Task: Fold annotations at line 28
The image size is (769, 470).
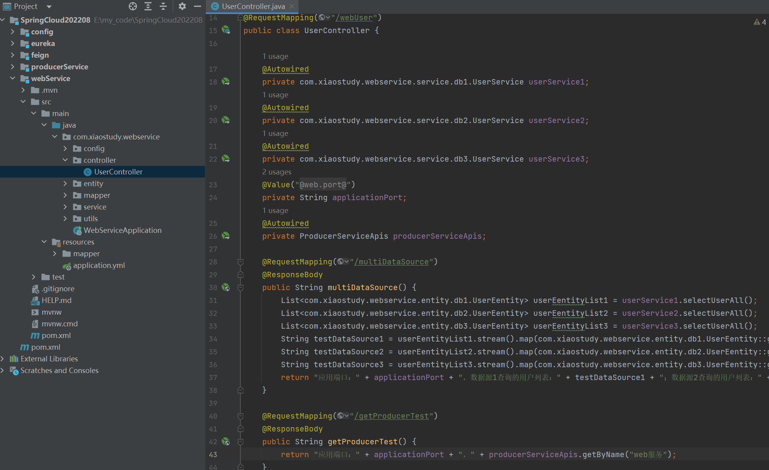Action: [240, 262]
